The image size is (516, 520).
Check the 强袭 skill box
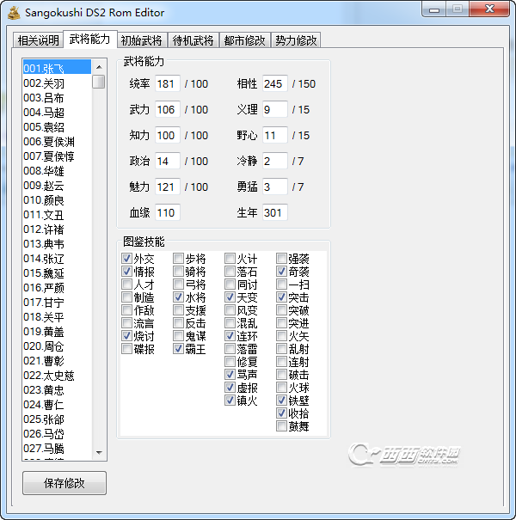pyautogui.click(x=281, y=259)
